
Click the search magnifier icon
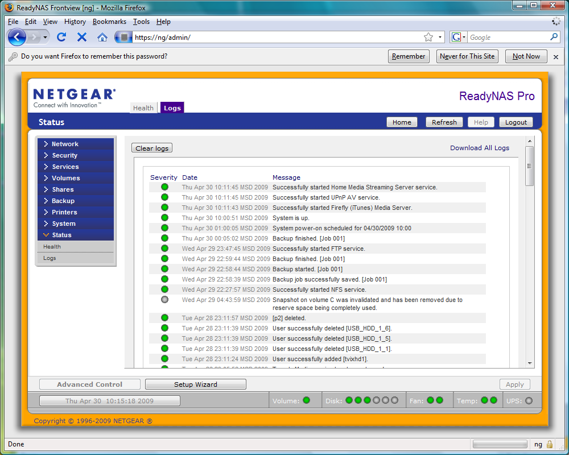click(554, 37)
